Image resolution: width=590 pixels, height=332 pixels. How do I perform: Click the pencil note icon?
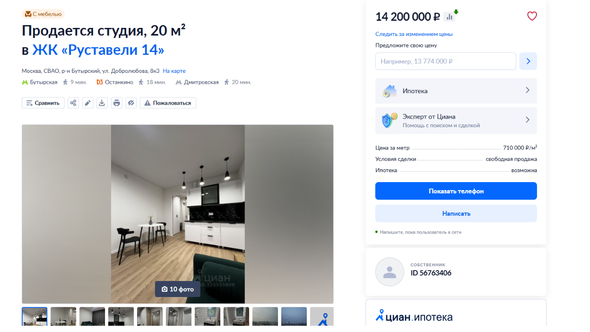(x=87, y=103)
